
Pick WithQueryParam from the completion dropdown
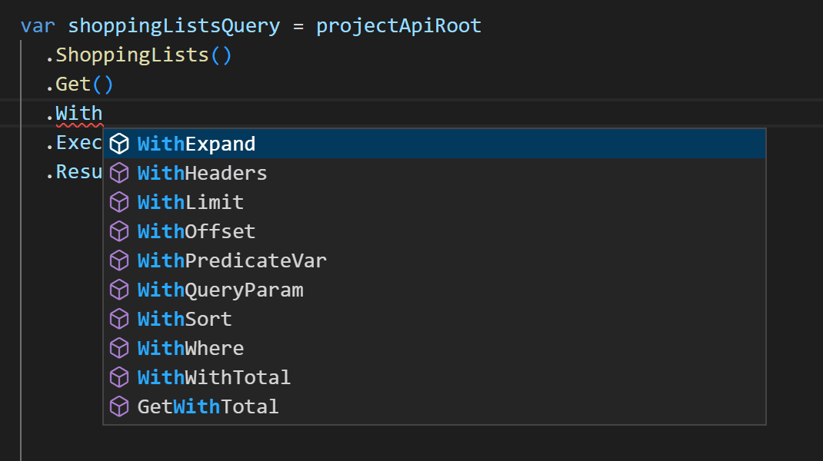(221, 289)
